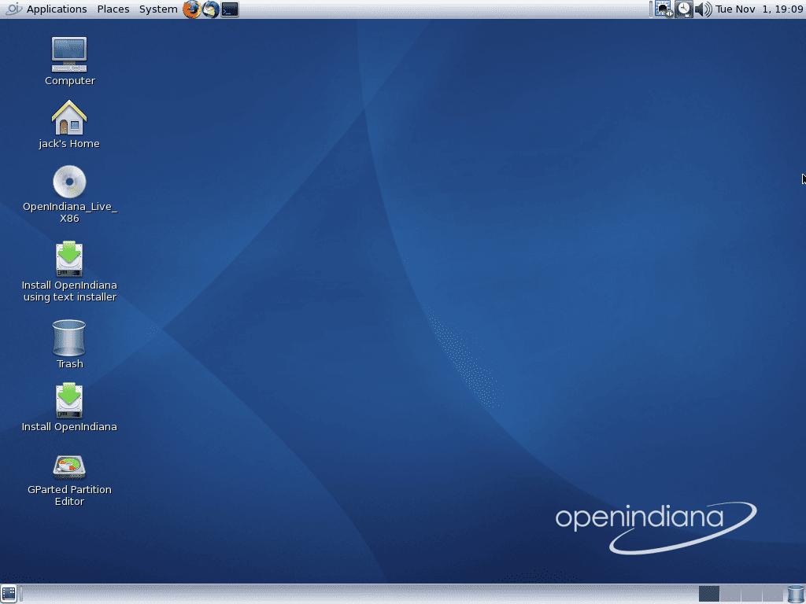
Task: Click the network manager tray icon
Action: click(x=664, y=9)
